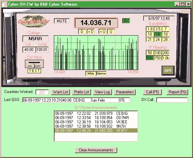Open Parameters
Screen dimensions: 193x158
[125, 92]
